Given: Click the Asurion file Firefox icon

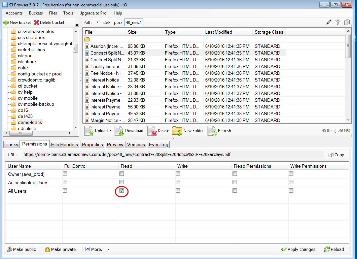Looking at the screenshot, I should coord(87,46).
